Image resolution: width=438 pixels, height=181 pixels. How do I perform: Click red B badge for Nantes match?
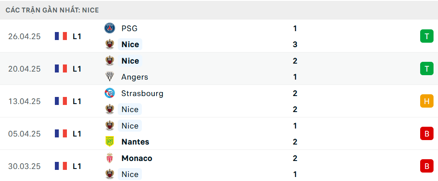[426, 134]
